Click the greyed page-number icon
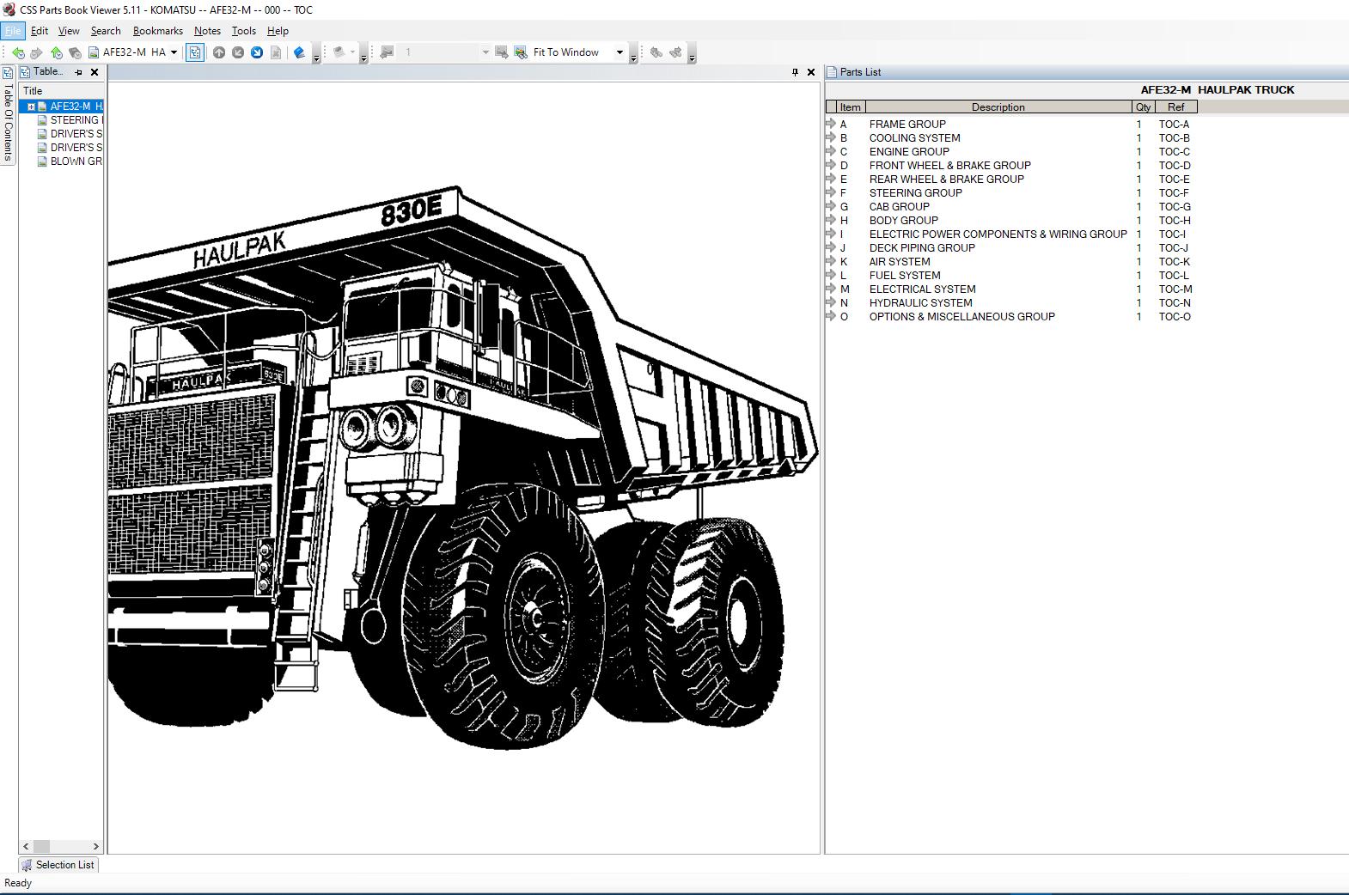Screen dimensions: 1349x895 point(387,52)
